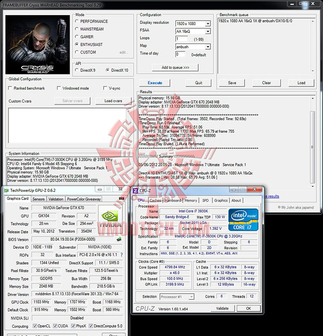
Task: Click the GPU-Z screenshot camera icon
Action: [122, 198]
